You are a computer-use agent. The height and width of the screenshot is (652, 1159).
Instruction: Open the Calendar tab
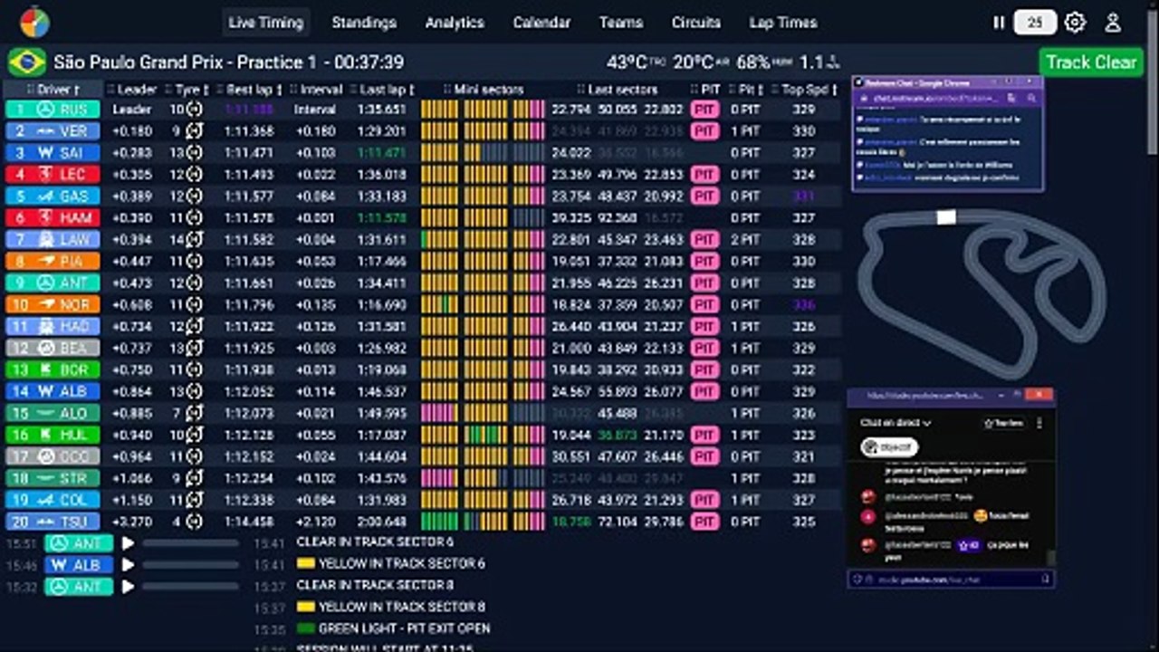tap(541, 23)
